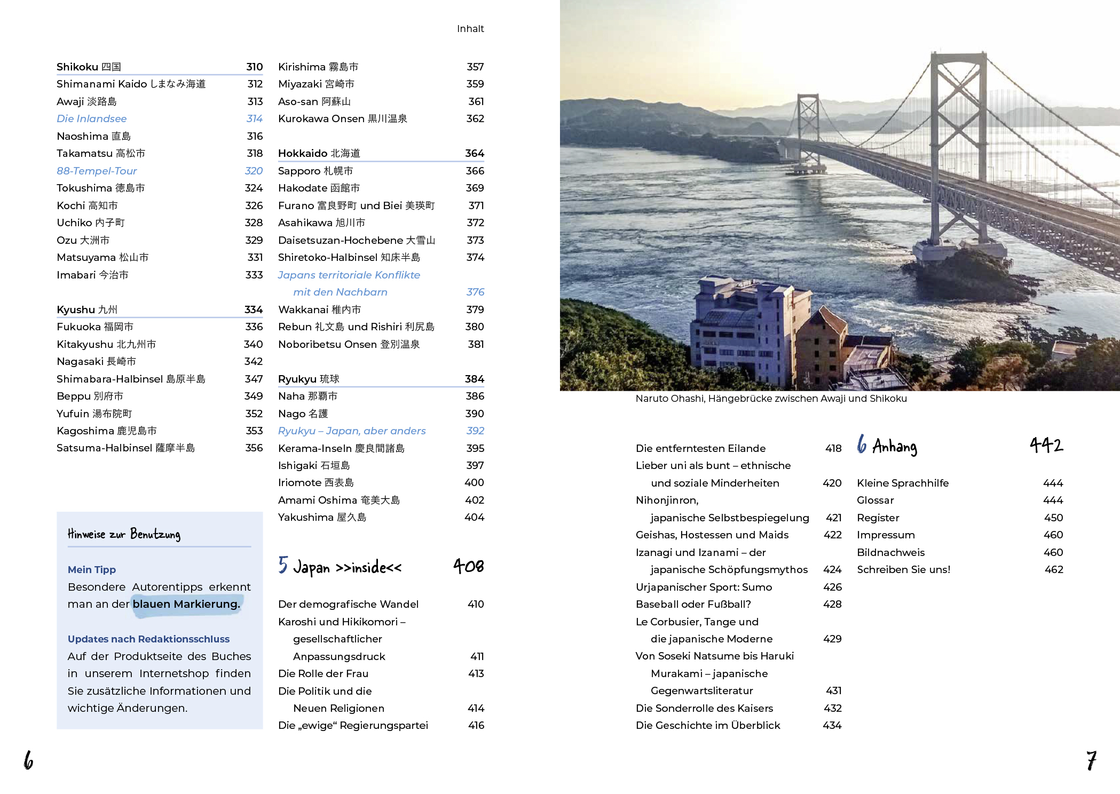This screenshot has height=794, width=1120.
Task: Open Ryukyu – Japan, aber anders entry
Action: pos(352,431)
